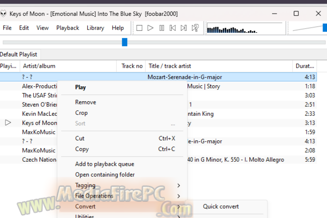
Task: Click the Duration column header
Action: tap(305, 66)
